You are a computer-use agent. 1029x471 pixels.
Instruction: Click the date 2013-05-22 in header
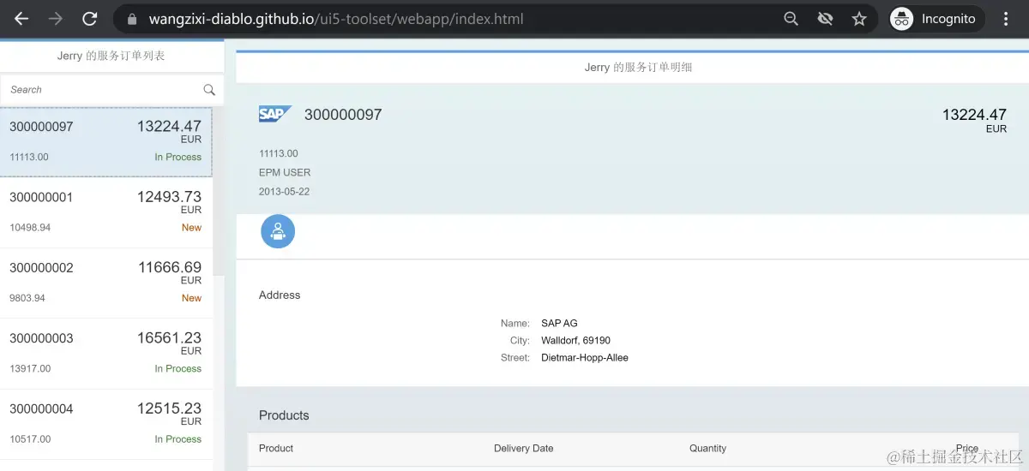click(284, 191)
